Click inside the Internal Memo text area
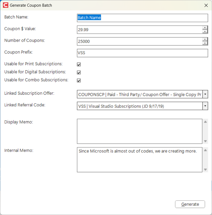 pos(140,160)
